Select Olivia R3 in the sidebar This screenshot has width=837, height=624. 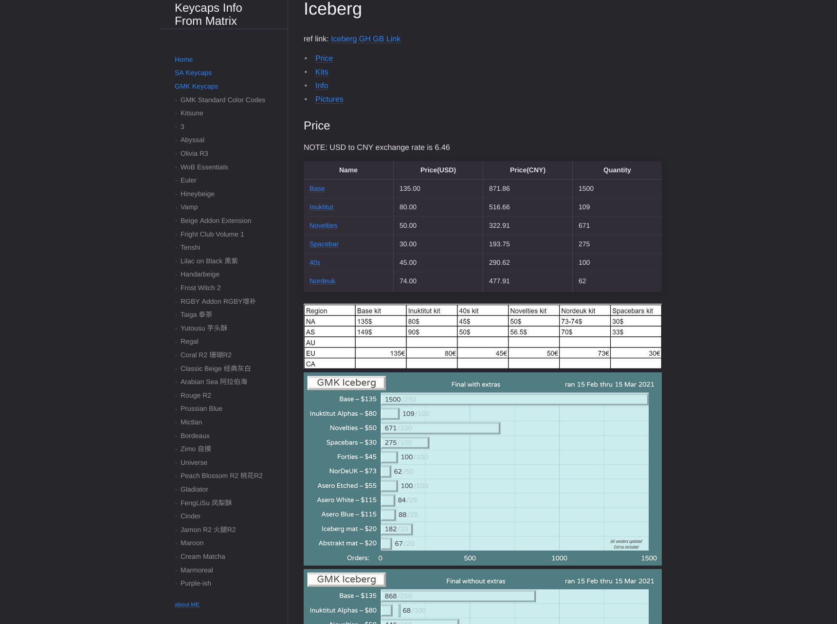[194, 153]
